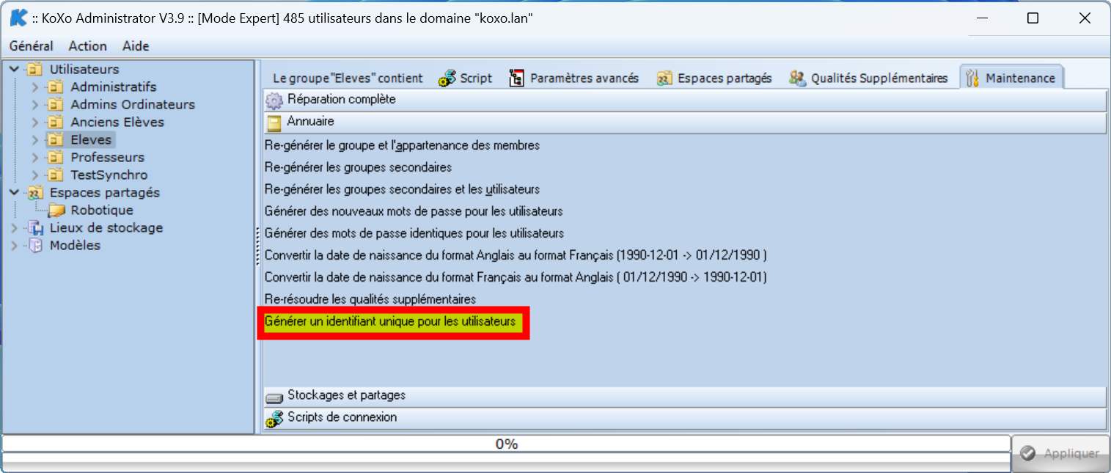Expand the Admins Ordinateurs node
Image resolution: width=1111 pixels, height=473 pixels.
pos(34,105)
